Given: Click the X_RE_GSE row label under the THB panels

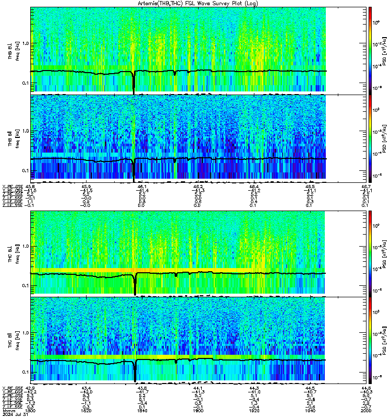Looking at the screenshot, I should tap(13, 187).
